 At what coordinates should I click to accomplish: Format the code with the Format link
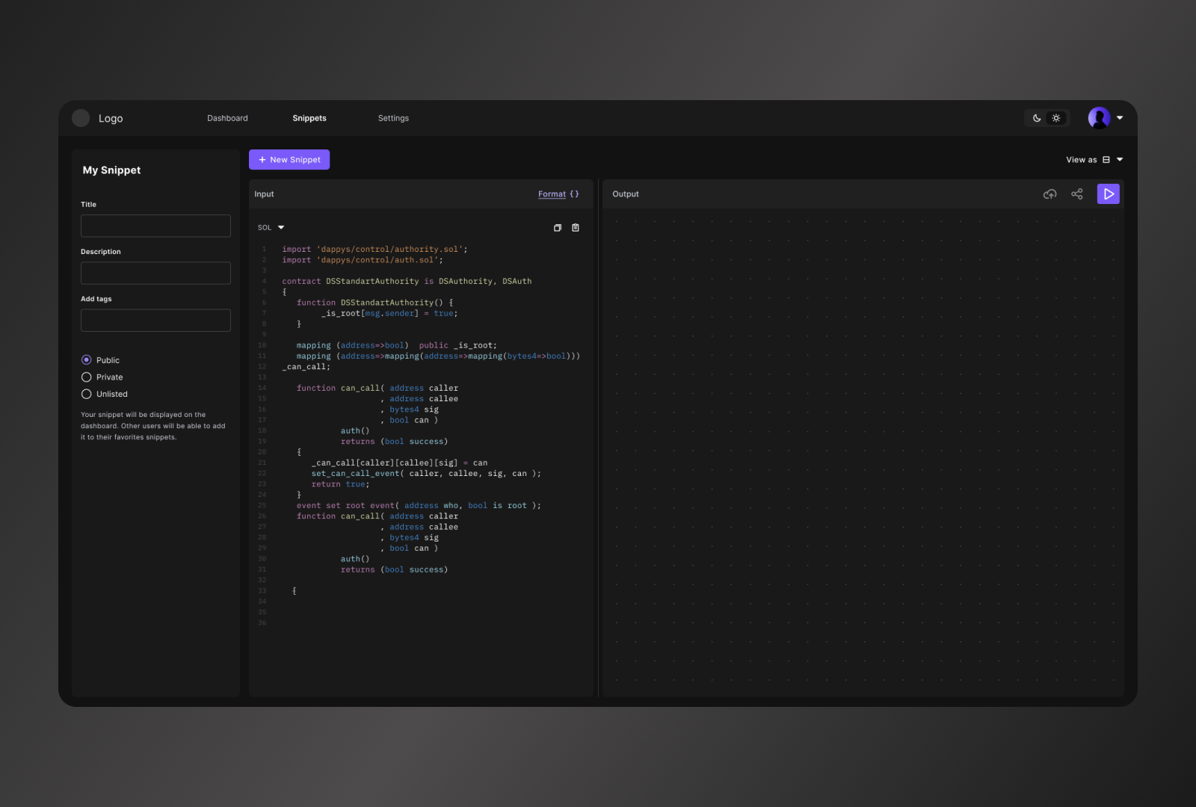[x=552, y=194]
